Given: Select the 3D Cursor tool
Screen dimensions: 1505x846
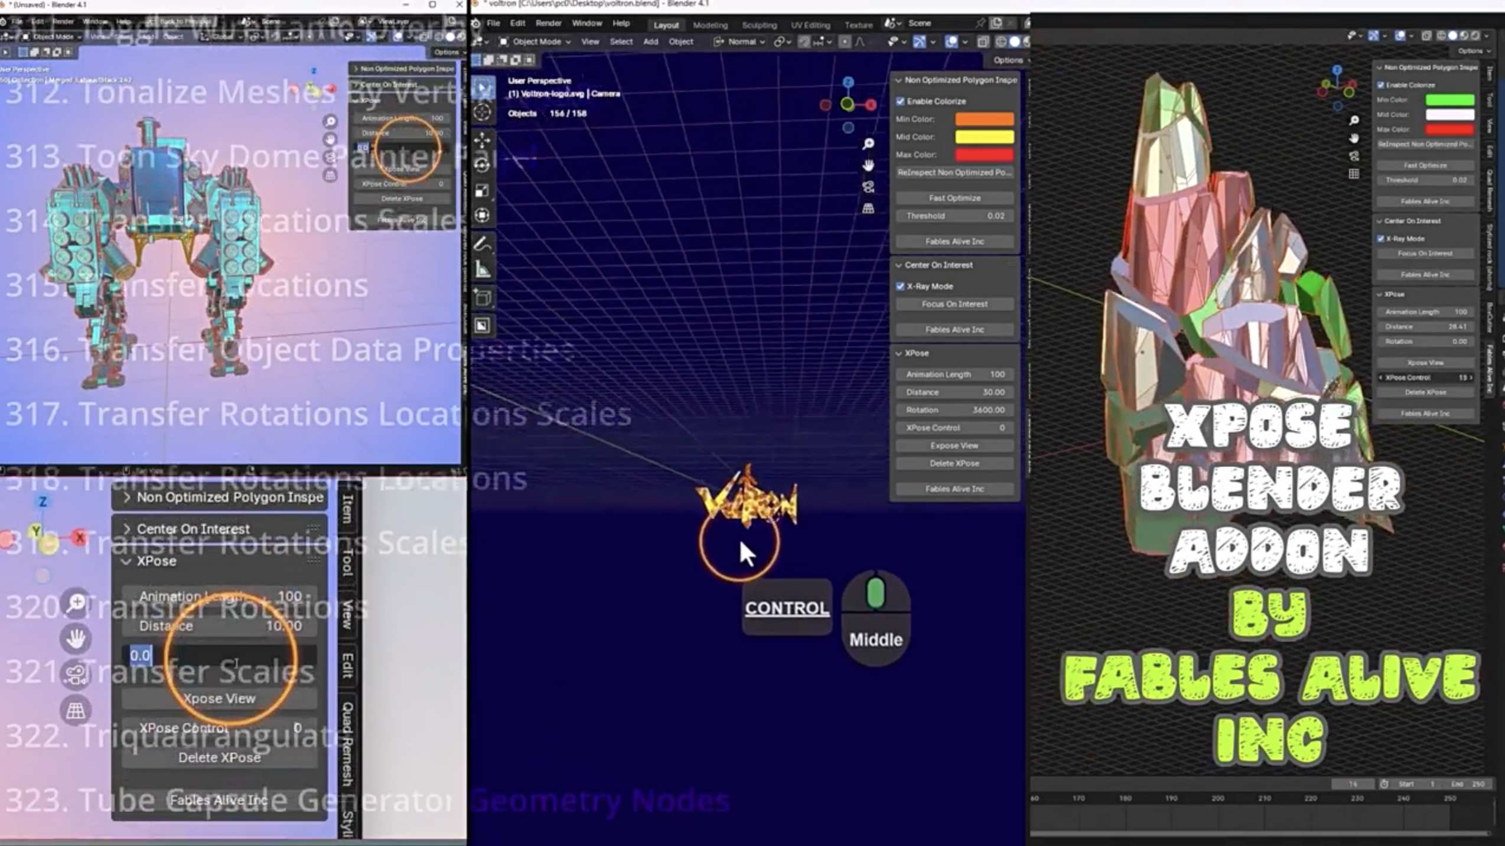Looking at the screenshot, I should click(x=483, y=112).
